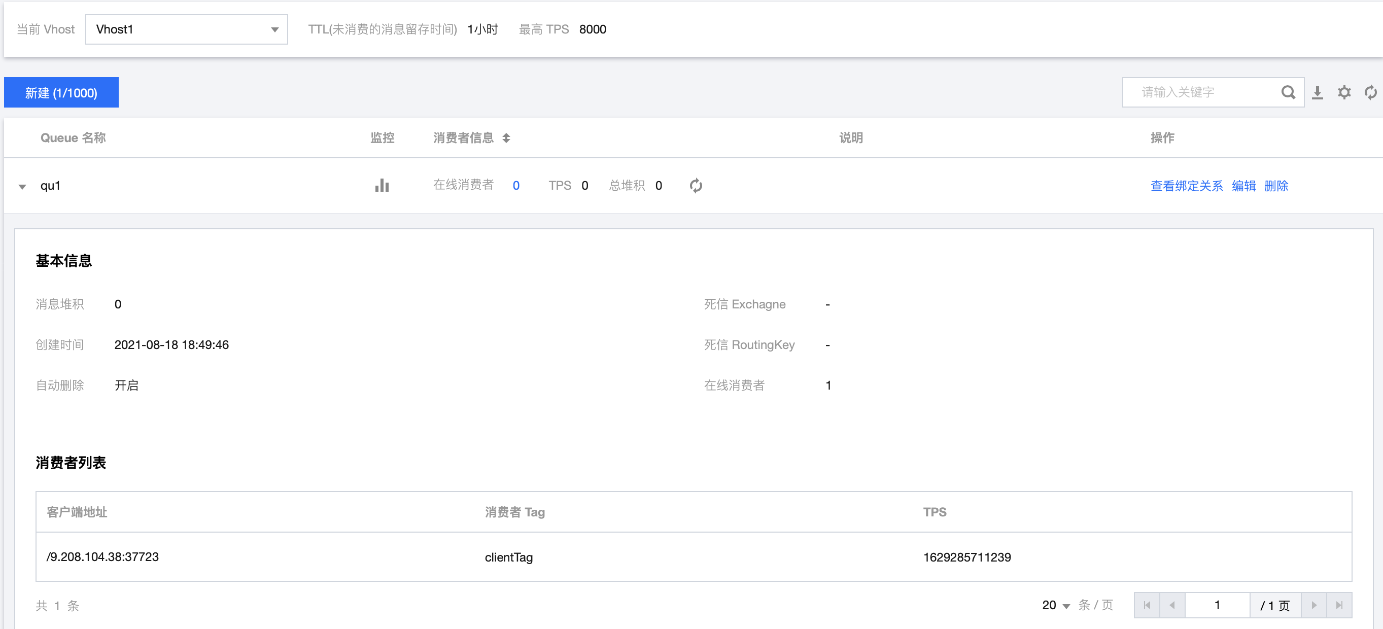Click the 新建 button to create a queue
The height and width of the screenshot is (629, 1383).
point(61,92)
